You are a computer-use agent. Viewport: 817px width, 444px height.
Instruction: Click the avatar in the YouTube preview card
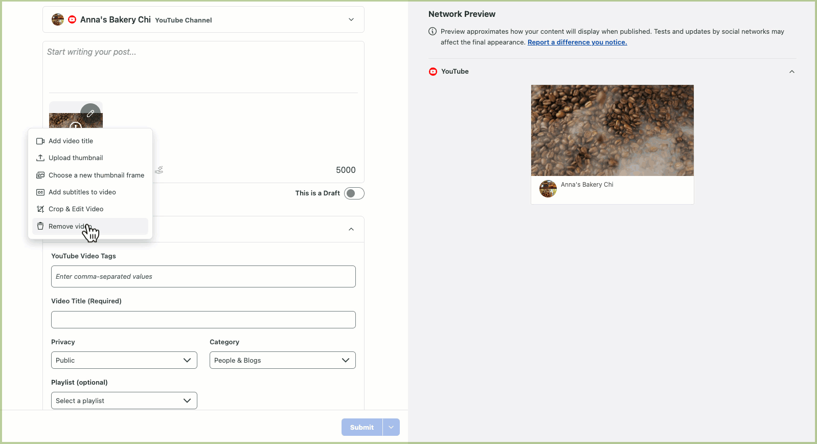point(548,189)
